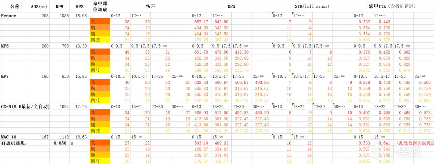The height and width of the screenshot is (164, 434).
Task: Select MP5 head DPS 651.70
Action: [201, 52]
